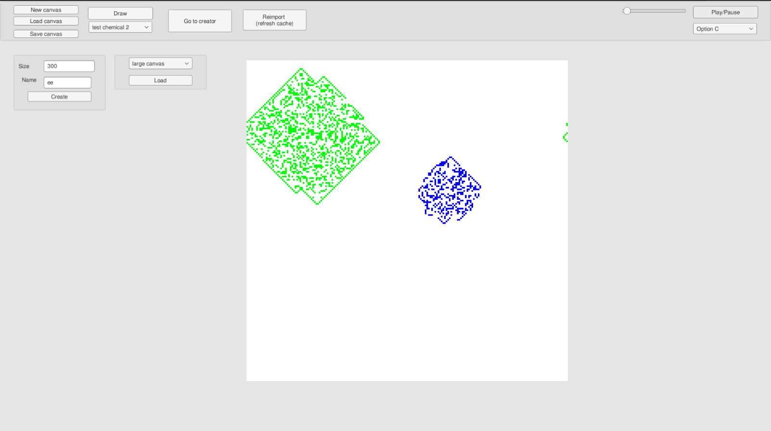Viewport: 771px width, 431px height.
Task: Reimport and refresh the cache
Action: [274, 20]
